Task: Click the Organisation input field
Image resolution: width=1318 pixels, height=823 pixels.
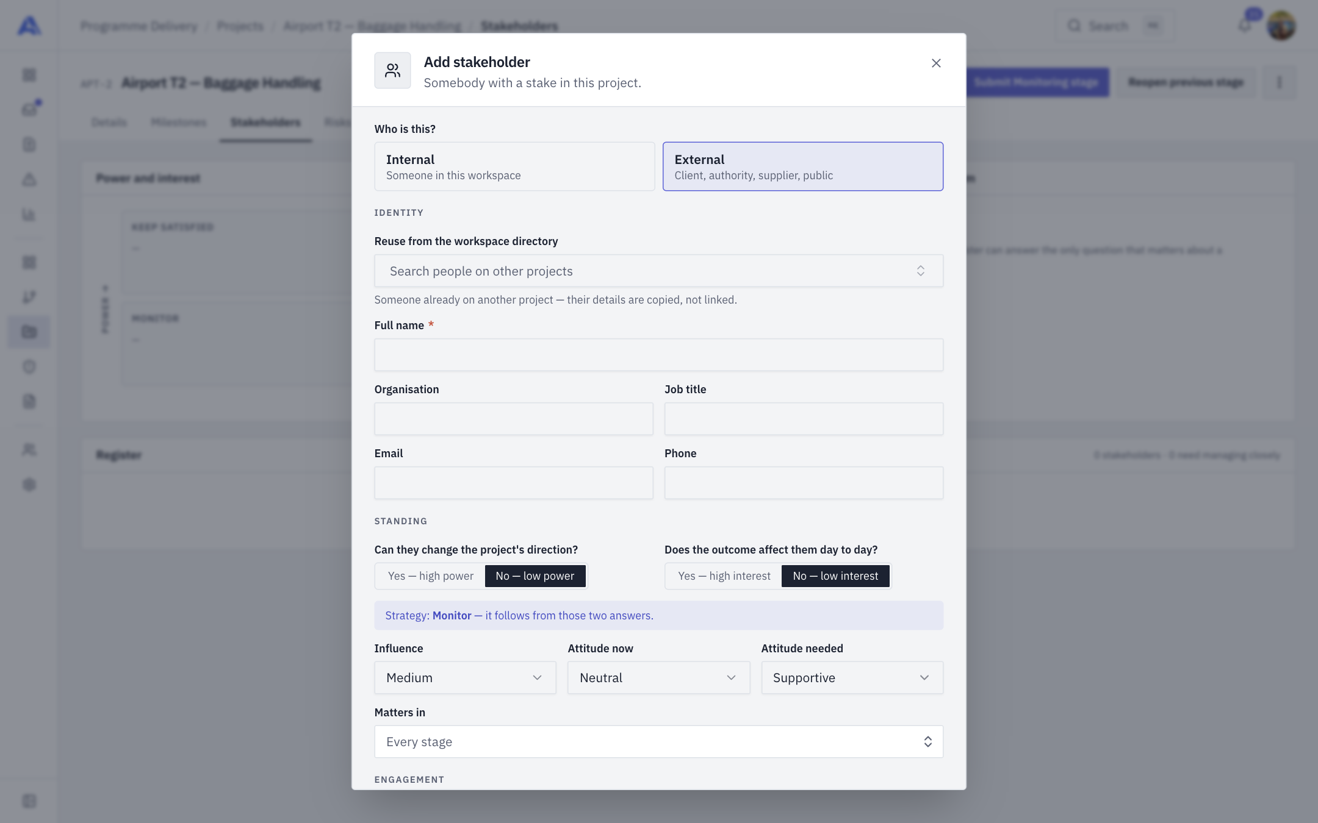Action: [514, 419]
